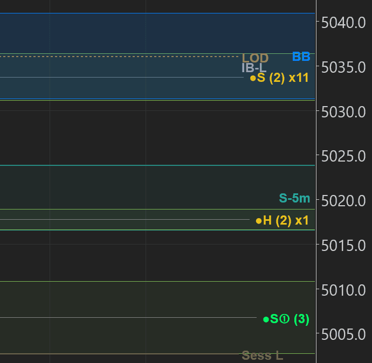Click the yellow dot beside H (2) x1

pyautogui.click(x=259, y=220)
